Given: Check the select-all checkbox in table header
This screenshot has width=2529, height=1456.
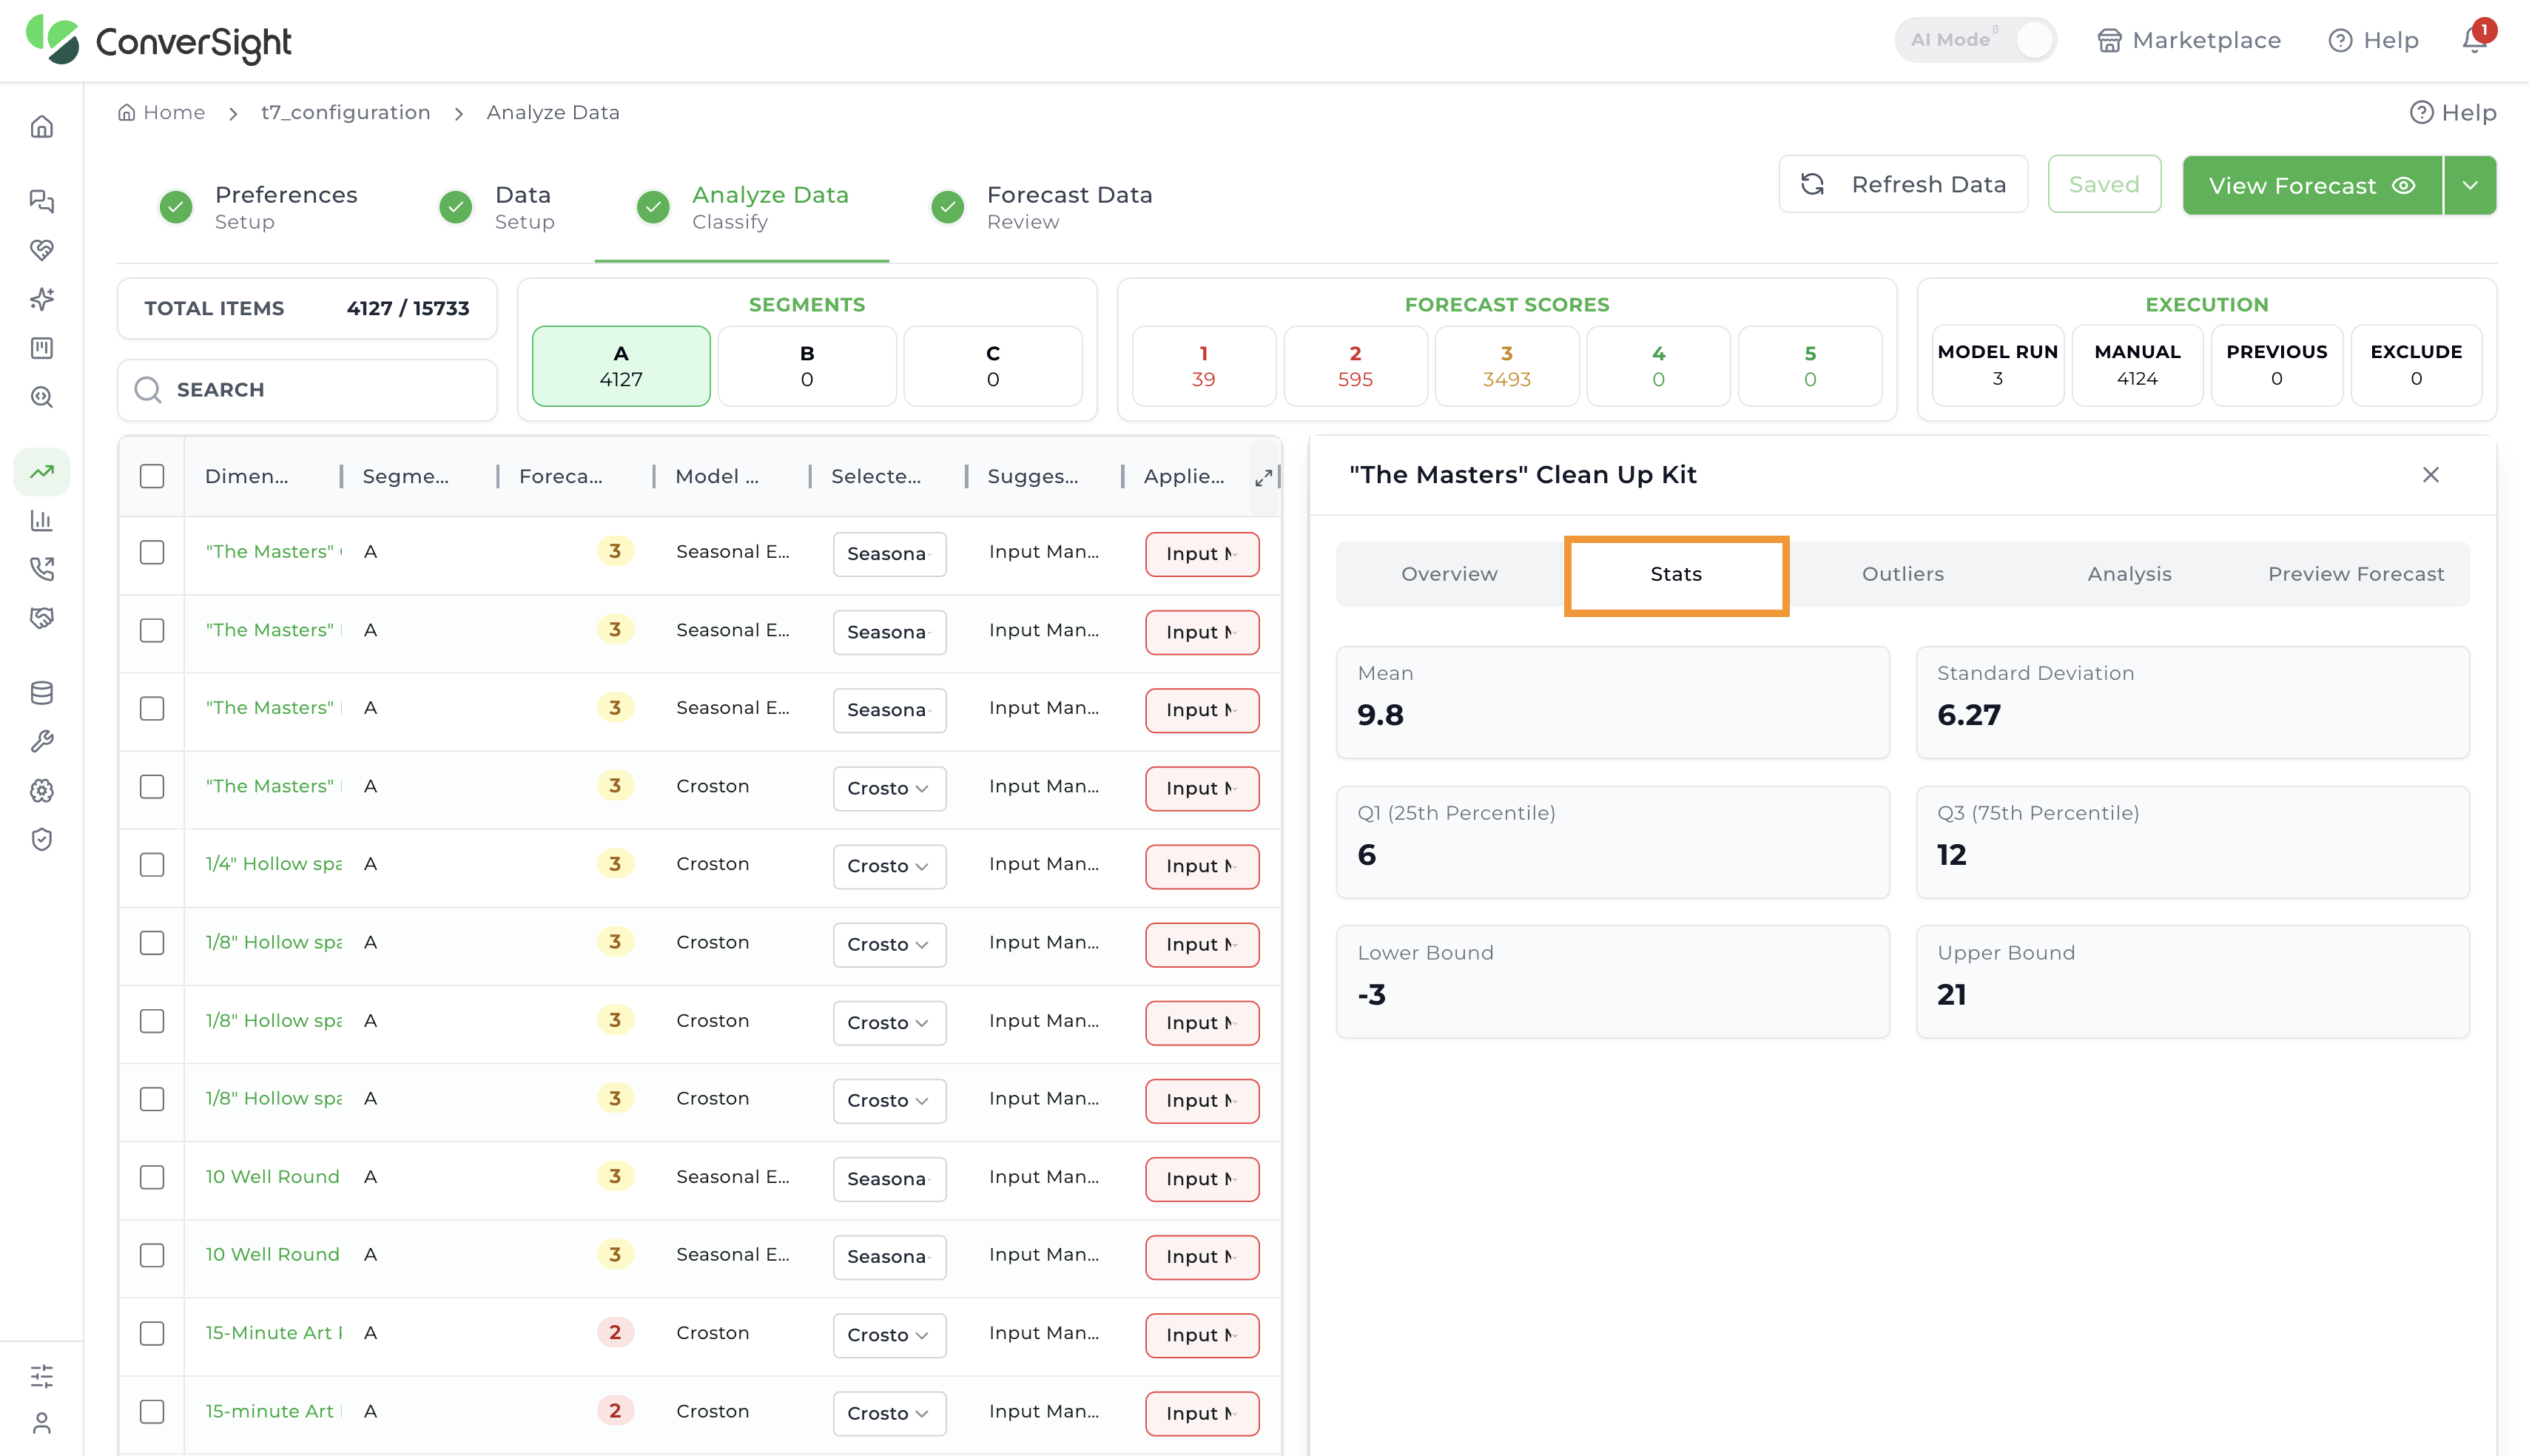Looking at the screenshot, I should point(152,476).
